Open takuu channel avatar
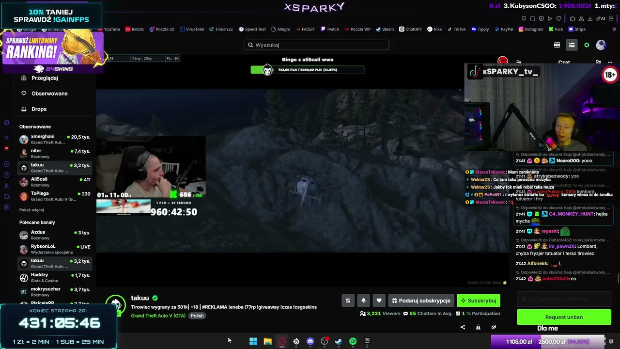The height and width of the screenshot is (349, 620). (116, 305)
